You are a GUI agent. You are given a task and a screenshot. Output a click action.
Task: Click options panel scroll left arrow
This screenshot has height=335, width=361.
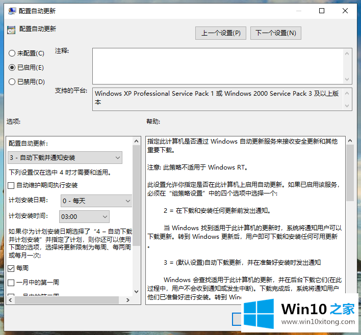[x=10, y=300]
